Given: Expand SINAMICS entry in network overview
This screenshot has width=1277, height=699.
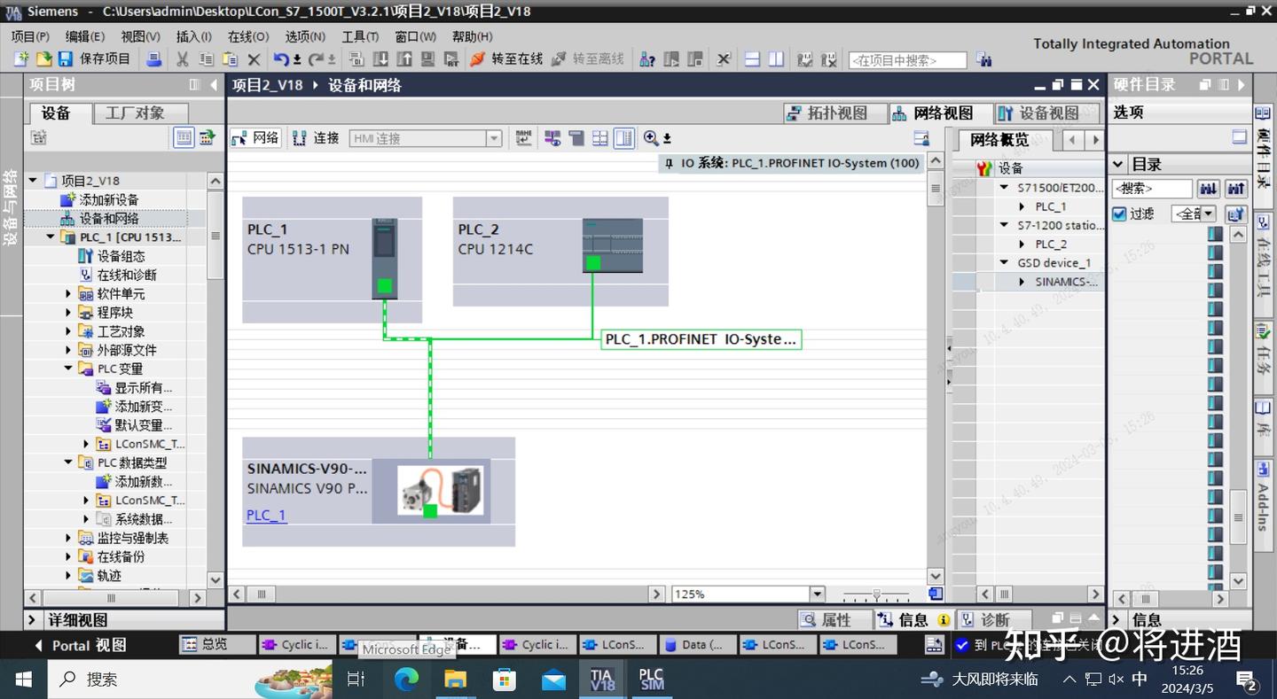Looking at the screenshot, I should click(1022, 282).
